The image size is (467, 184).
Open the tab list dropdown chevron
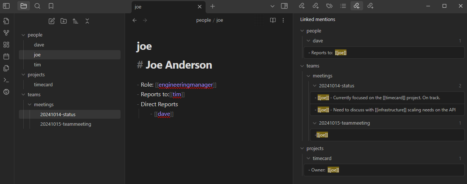[x=273, y=6]
